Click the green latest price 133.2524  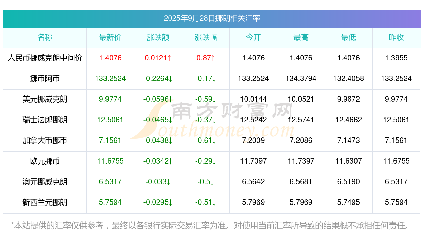coord(110,79)
